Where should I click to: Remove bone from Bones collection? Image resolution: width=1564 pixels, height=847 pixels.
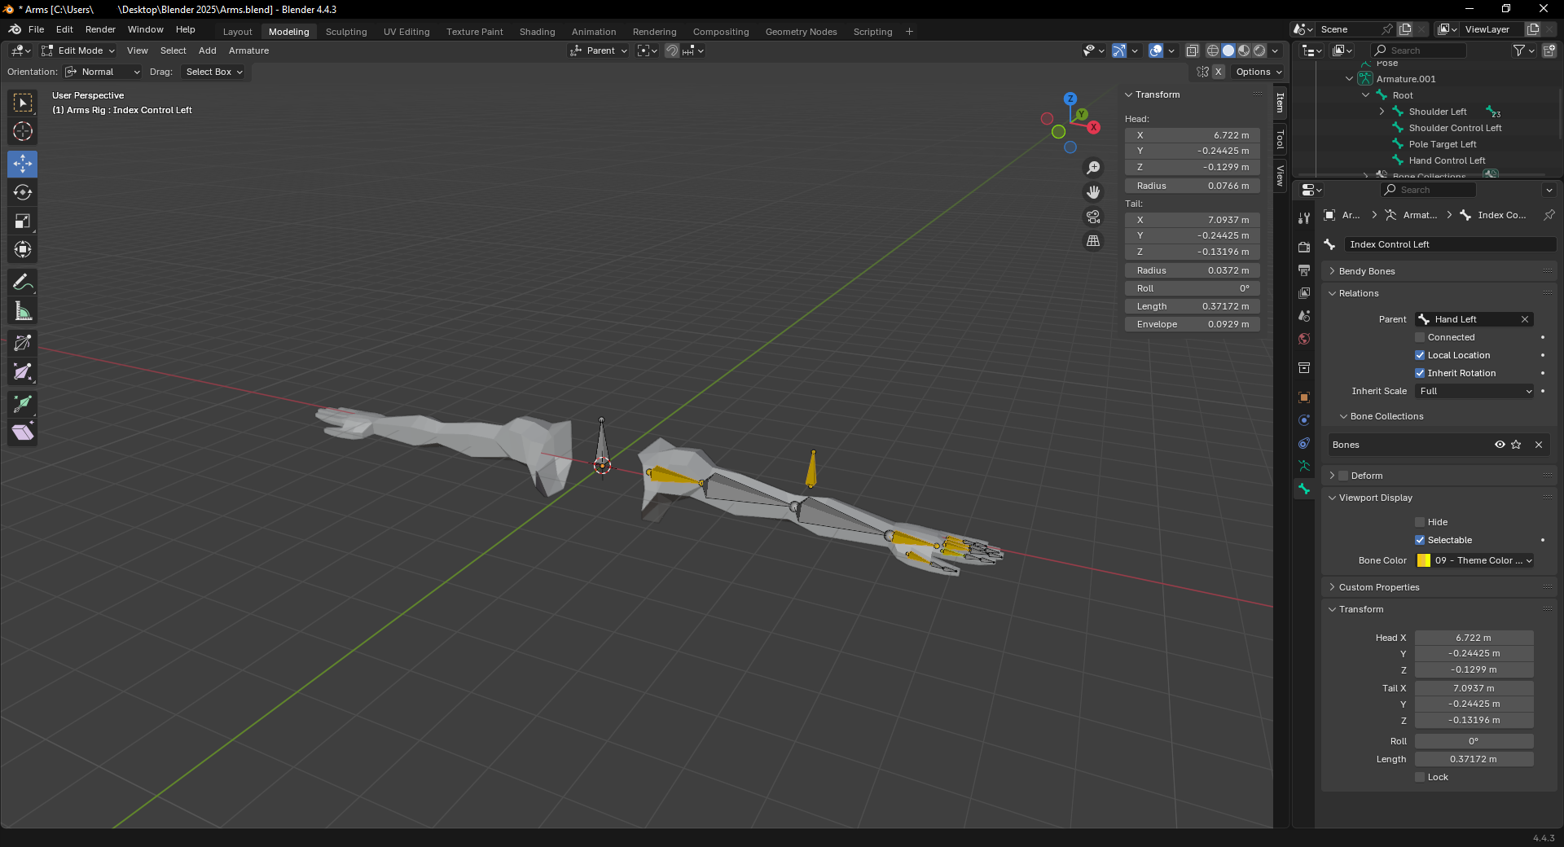click(1539, 445)
